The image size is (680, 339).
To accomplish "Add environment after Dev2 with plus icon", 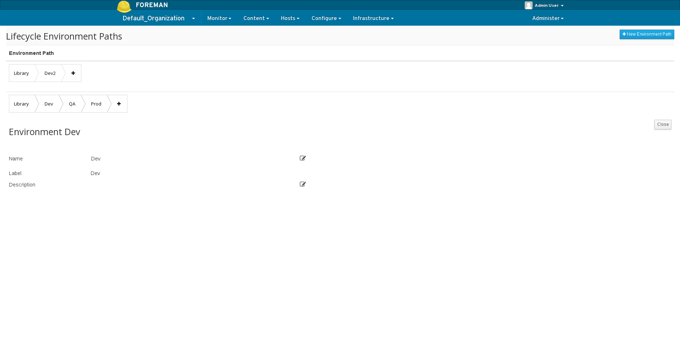I will (73, 73).
